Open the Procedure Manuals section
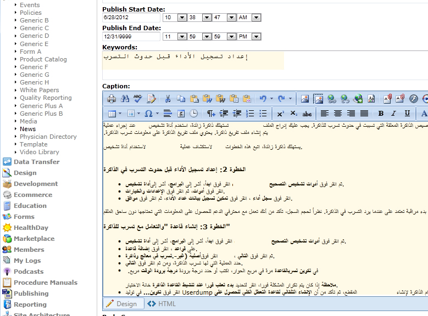 tap(46, 283)
